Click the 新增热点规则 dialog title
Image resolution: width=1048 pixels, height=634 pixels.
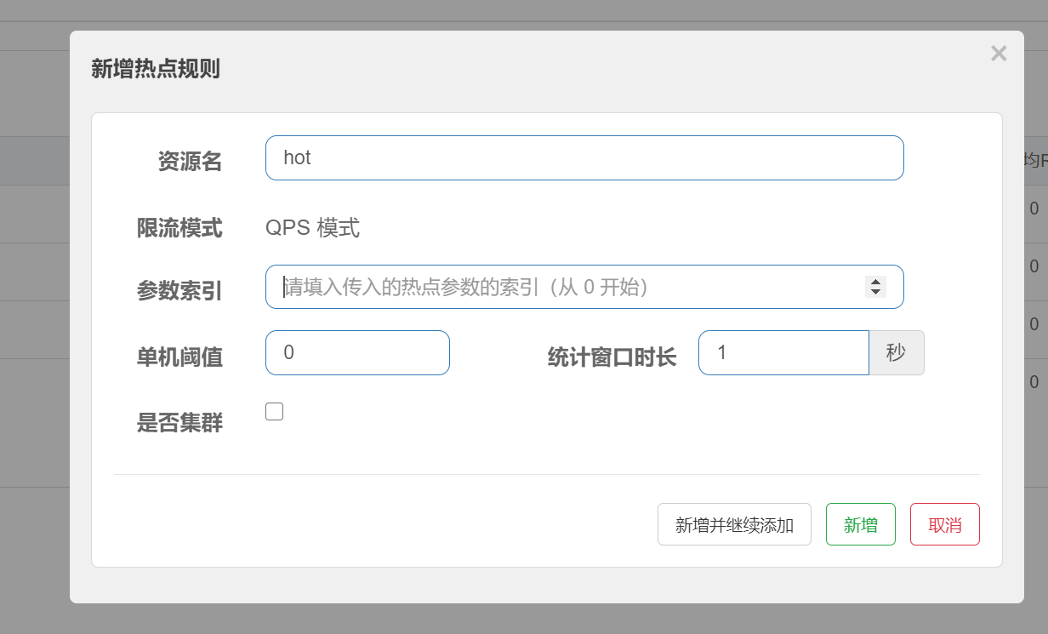click(156, 70)
